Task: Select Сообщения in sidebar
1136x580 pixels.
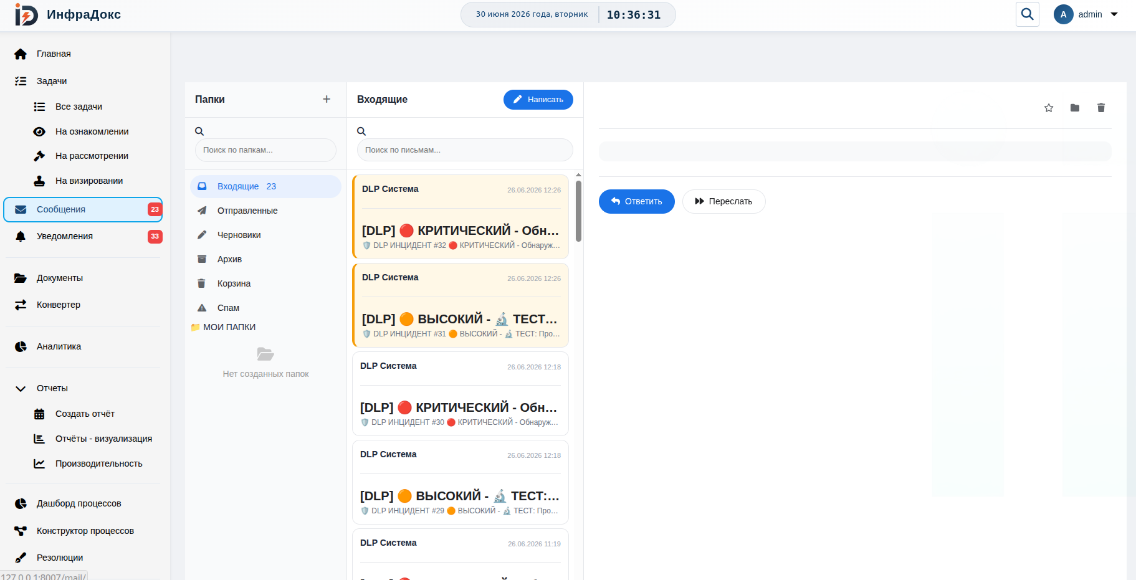Action: pos(83,209)
